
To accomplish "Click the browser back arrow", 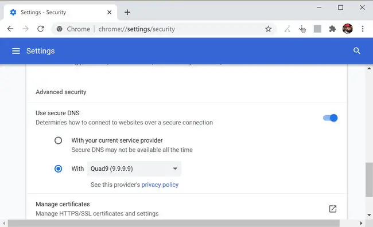I will (x=10, y=29).
